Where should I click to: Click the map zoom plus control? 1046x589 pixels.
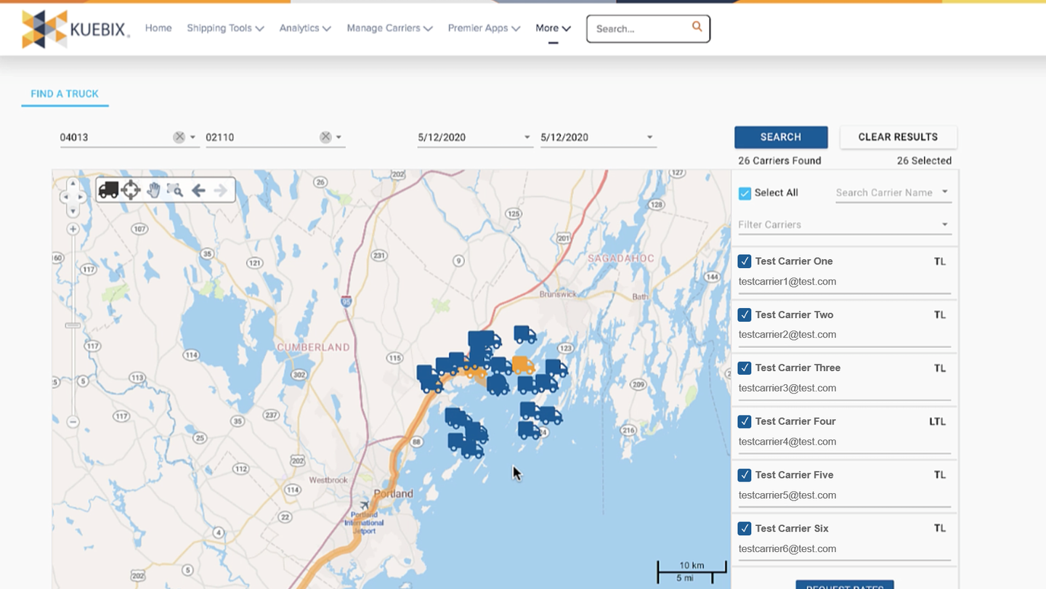coord(73,229)
